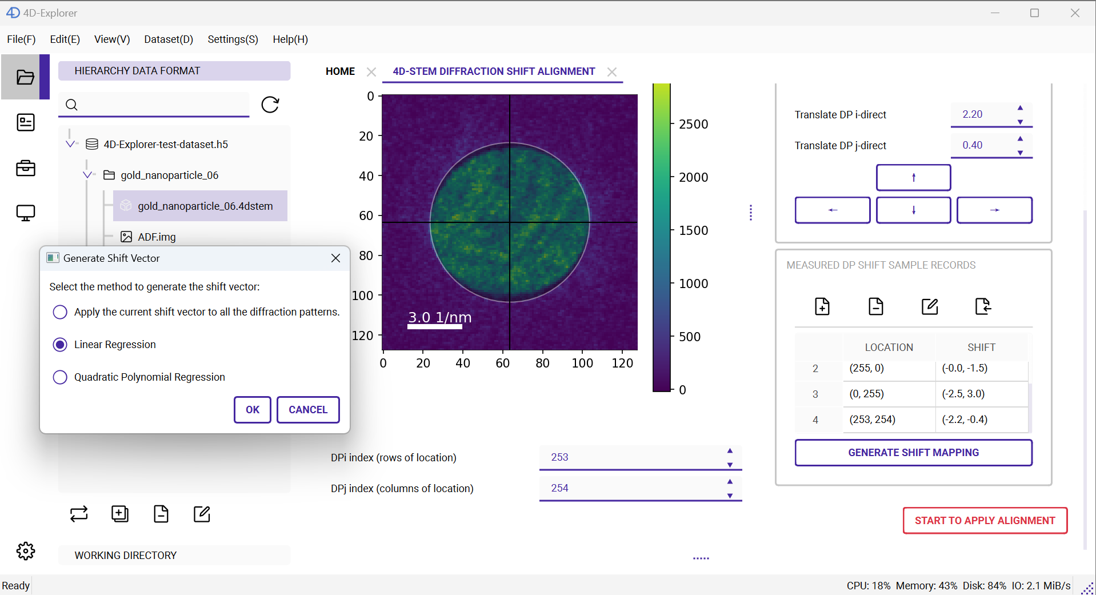
Task: Open settings gear in the sidebar
Action: click(26, 551)
